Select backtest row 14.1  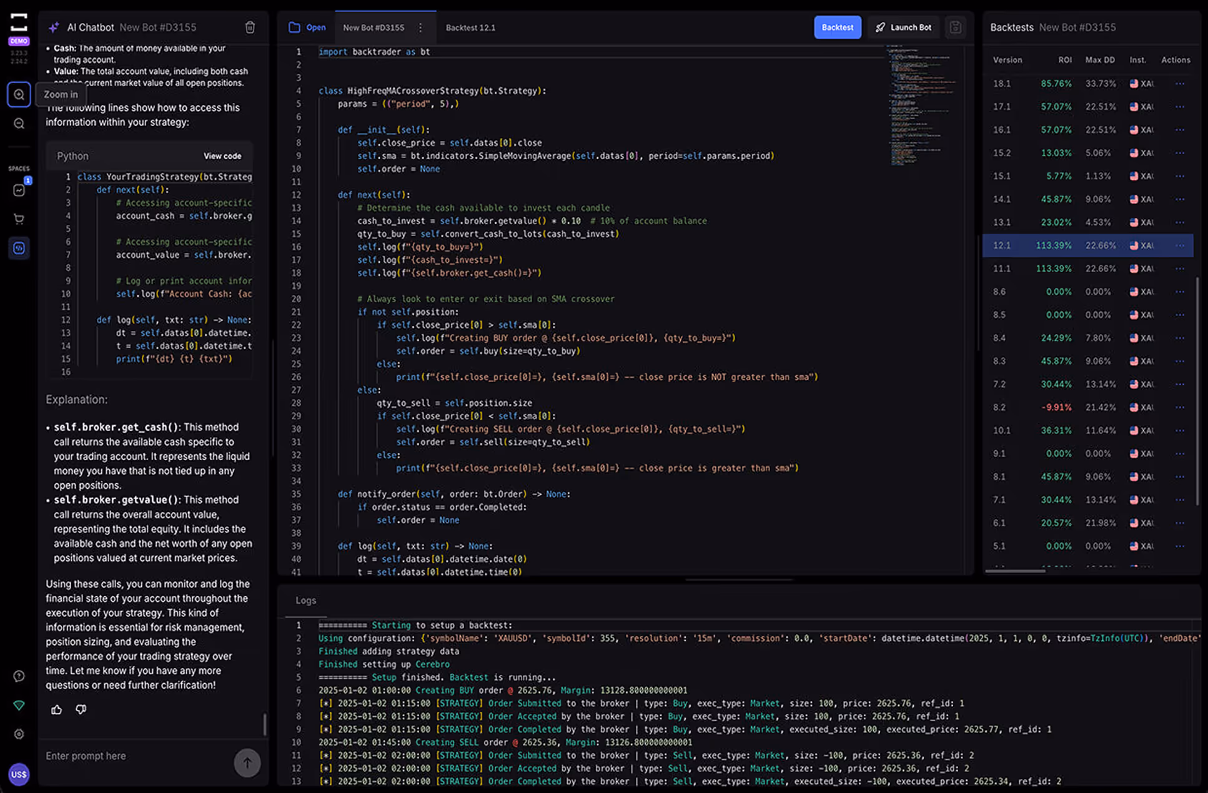[x=1087, y=199]
